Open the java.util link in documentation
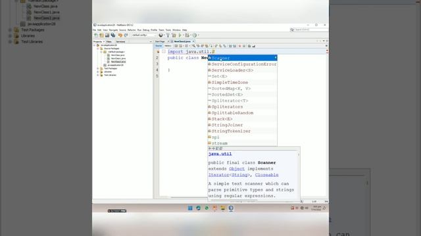The width and height of the screenshot is (421, 236). click(x=220, y=154)
